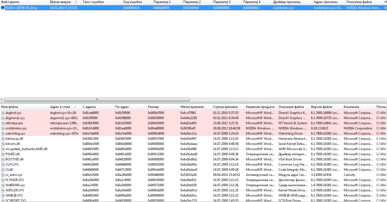This screenshot has width=387, height=202.
Task: Click the CI.dll file icon
Action: click(x=3, y=169)
